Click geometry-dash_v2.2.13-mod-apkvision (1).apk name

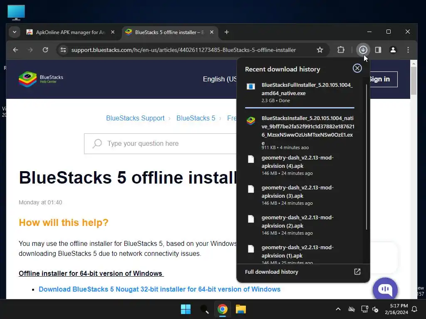tap(297, 251)
